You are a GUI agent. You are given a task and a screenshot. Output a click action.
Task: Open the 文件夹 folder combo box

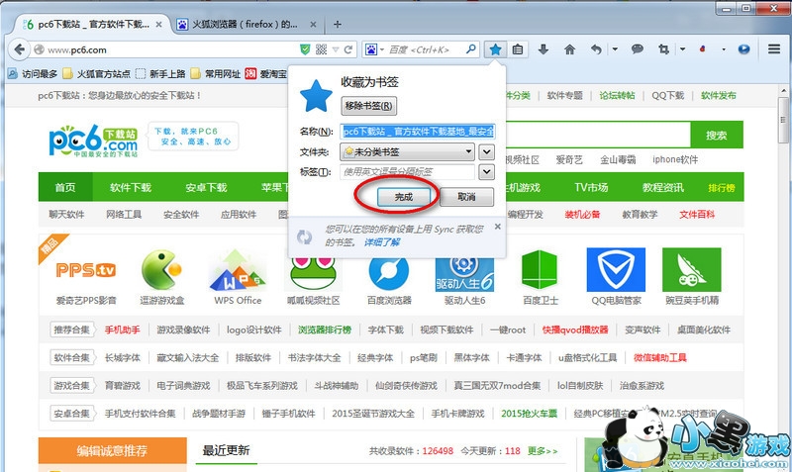[x=407, y=151]
